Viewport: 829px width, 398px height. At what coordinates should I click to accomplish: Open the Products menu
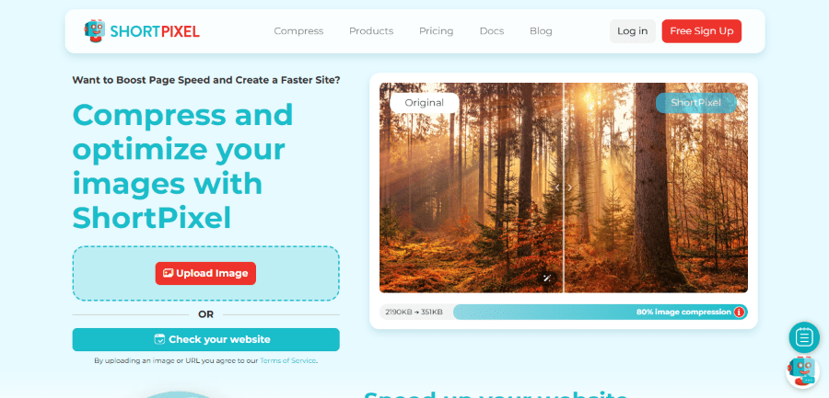pos(371,31)
